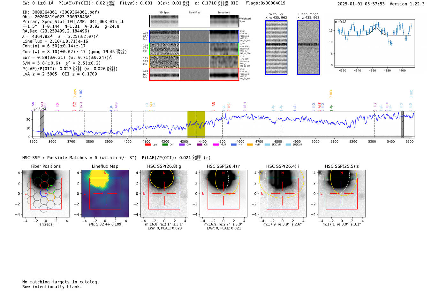Click the With Sky cutout image

click(x=276, y=48)
